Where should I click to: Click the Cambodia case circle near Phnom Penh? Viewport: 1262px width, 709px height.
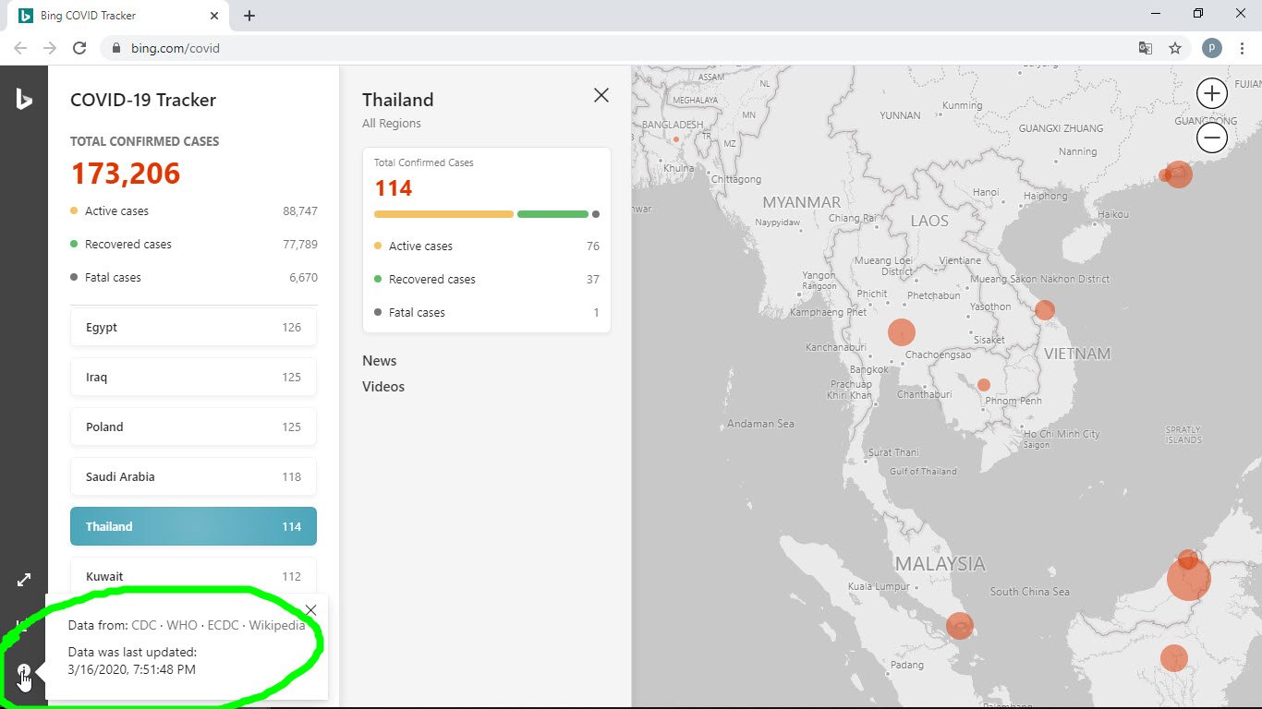(x=984, y=385)
